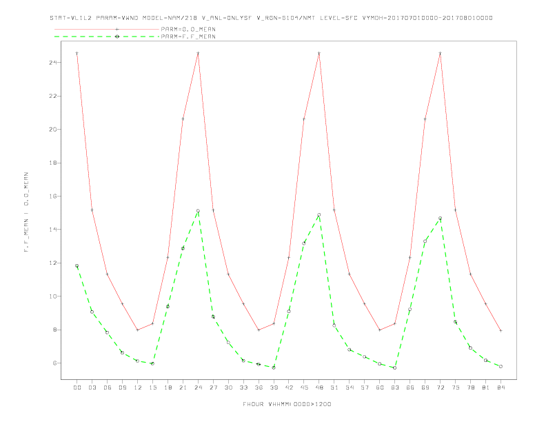Click the x-axis tick label 30
The image size is (546, 422).
tap(228, 388)
